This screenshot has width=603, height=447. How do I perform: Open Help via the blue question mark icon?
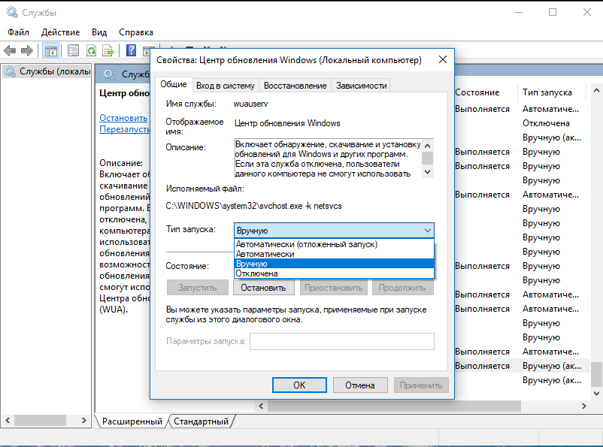[x=131, y=50]
